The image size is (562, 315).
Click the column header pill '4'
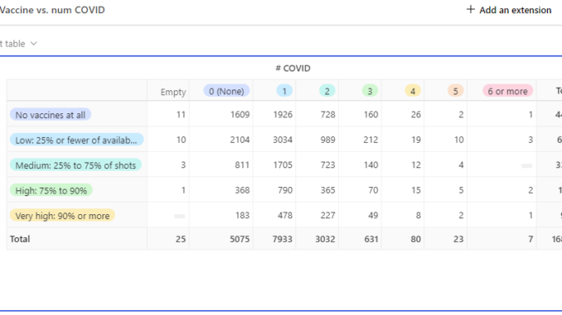(x=413, y=91)
